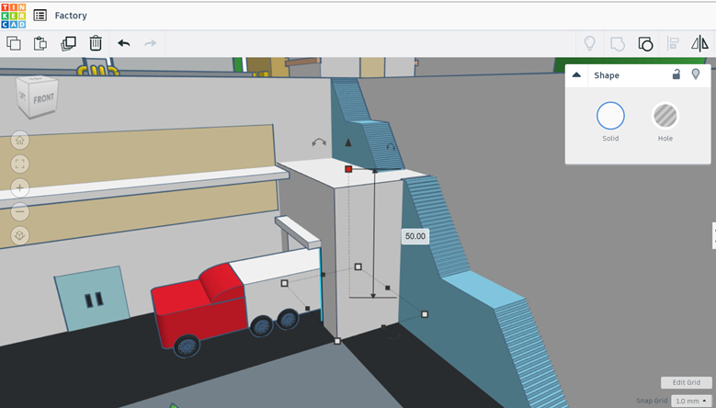The image size is (716, 408).
Task: Click the Edit Grid button
Action: [687, 382]
